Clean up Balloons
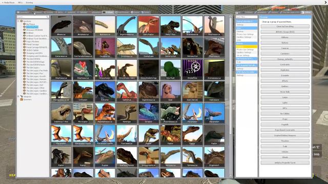 [x=285, y=37]
